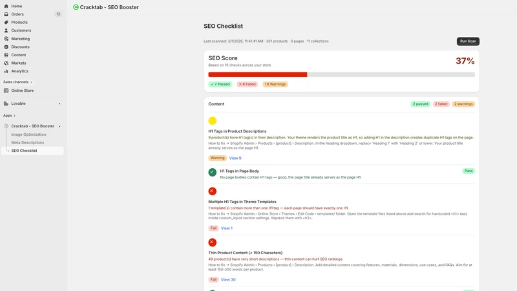Screen dimensions: 517x291
Task: Click the Pass tag for H1 Tags in Page Body
Action: pyautogui.click(x=469, y=171)
